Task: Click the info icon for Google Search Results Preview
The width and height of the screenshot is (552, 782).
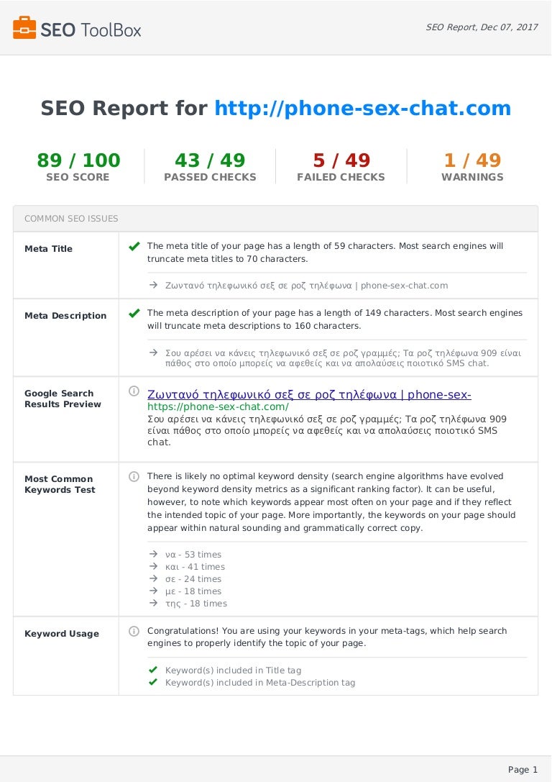Action: (134, 391)
